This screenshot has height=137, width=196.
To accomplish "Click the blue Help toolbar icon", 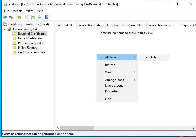I will click(x=47, y=17).
